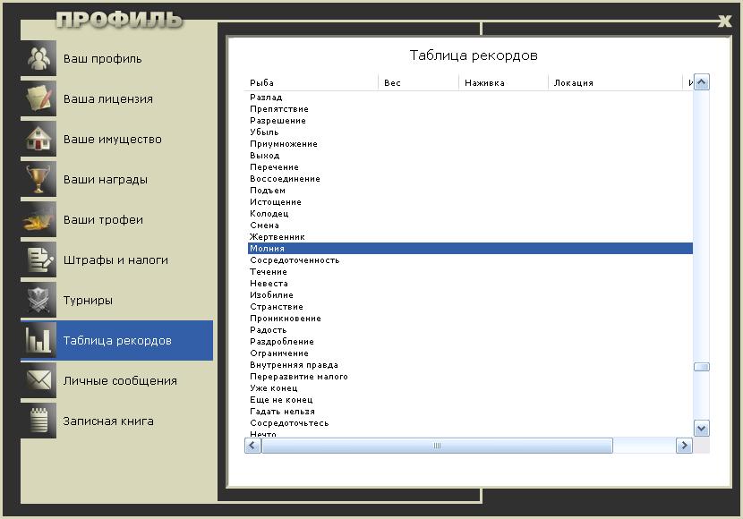Click the vertical scrollbar up arrow

click(701, 82)
